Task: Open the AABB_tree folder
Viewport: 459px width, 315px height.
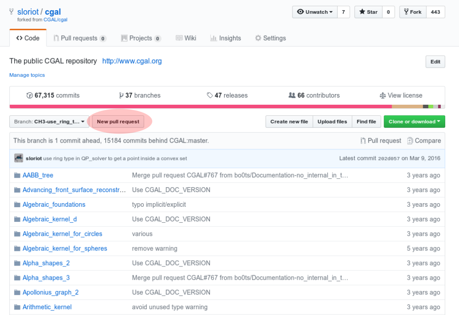Action: pyautogui.click(x=38, y=176)
